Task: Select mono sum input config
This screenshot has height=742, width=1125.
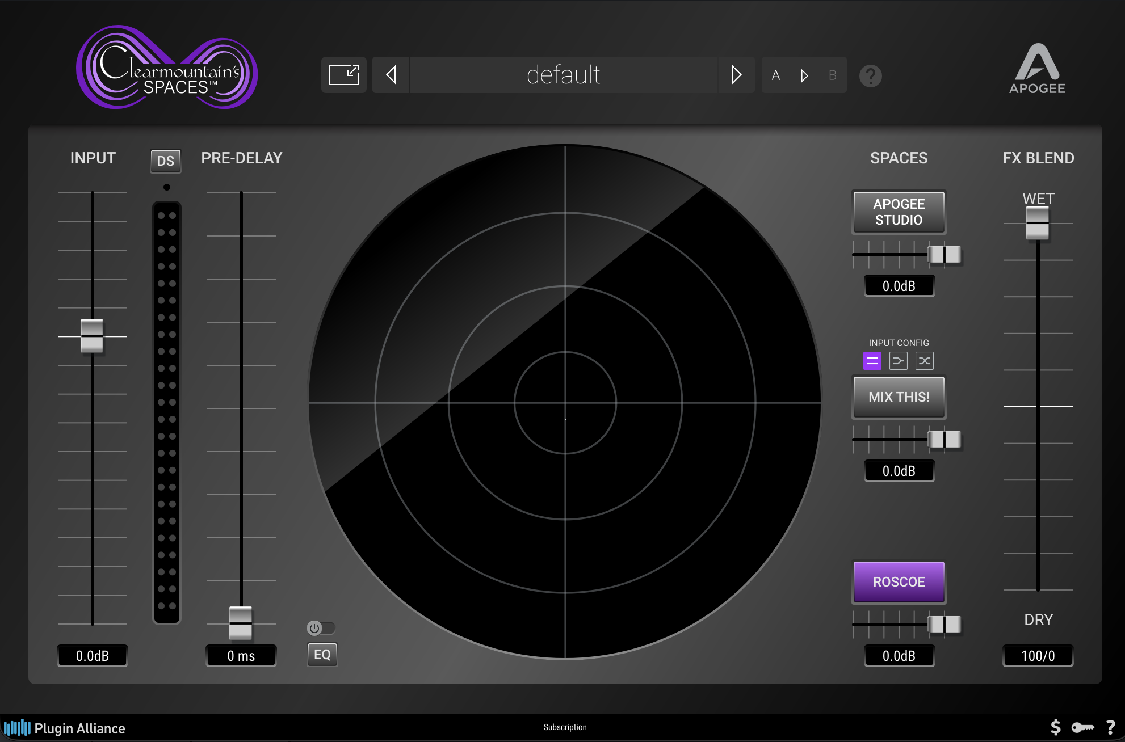Action: pos(899,361)
